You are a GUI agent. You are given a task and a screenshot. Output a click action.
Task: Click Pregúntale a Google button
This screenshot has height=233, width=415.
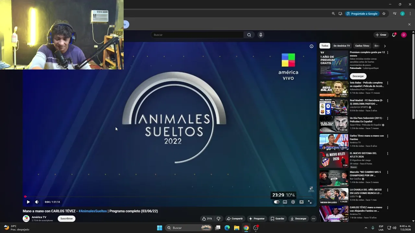[x=362, y=14]
